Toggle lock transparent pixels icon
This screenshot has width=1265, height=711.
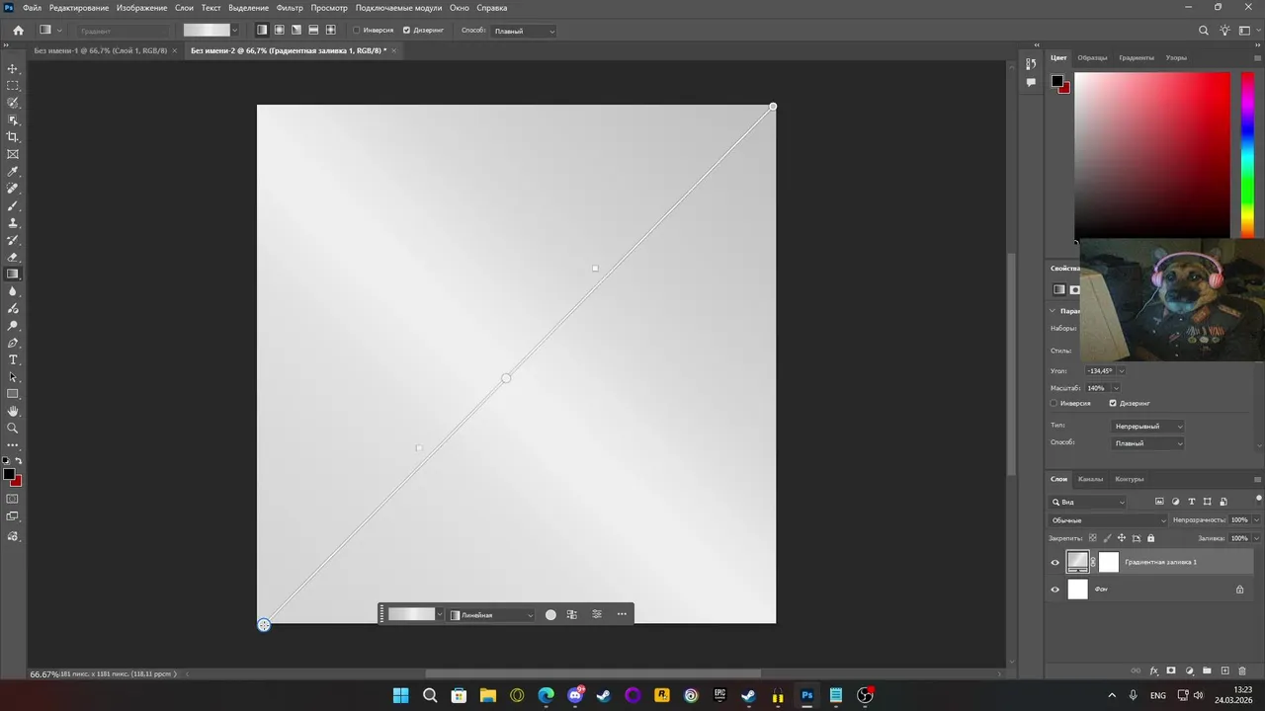point(1092,538)
